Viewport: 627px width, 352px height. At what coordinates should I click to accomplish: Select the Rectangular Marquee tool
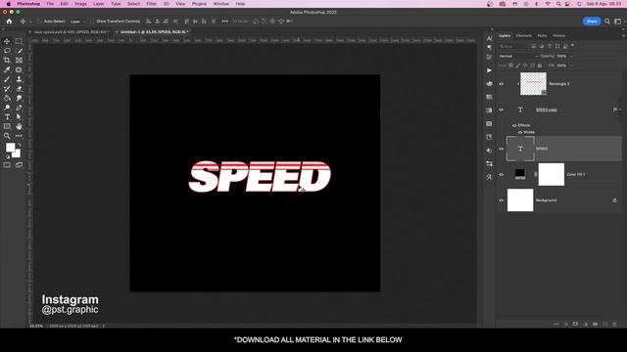click(19, 41)
